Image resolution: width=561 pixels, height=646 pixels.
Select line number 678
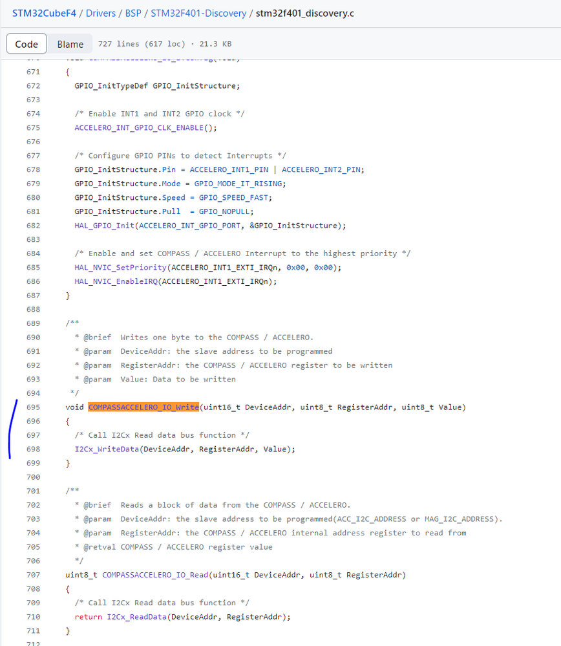coord(34,169)
